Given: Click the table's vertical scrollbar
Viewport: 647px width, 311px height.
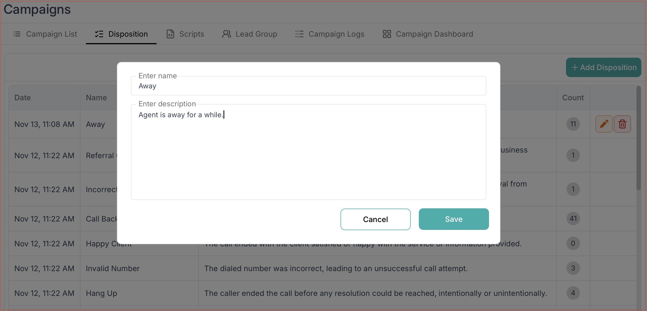Looking at the screenshot, I should [638, 138].
